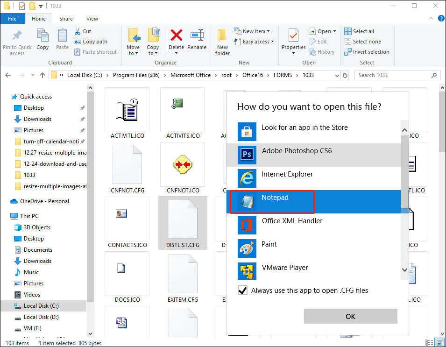Open the Open button dropdown arrow

tap(334, 31)
